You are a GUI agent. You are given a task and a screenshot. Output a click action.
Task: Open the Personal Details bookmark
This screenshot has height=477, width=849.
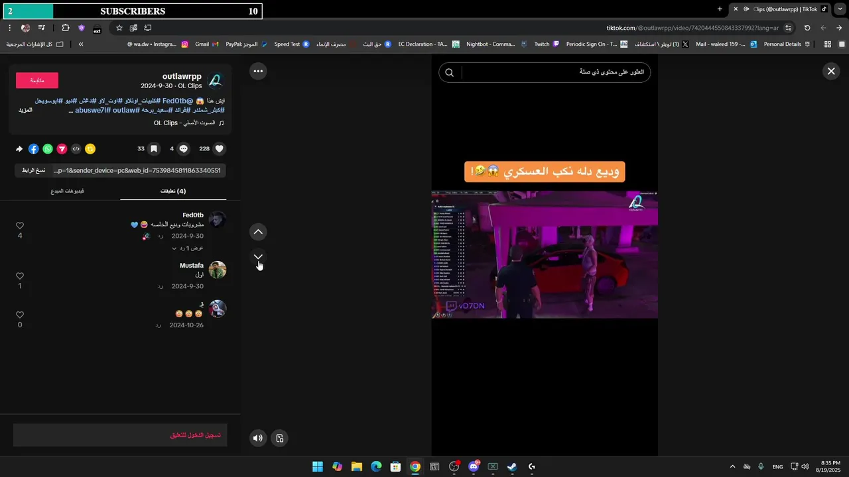[787, 44]
